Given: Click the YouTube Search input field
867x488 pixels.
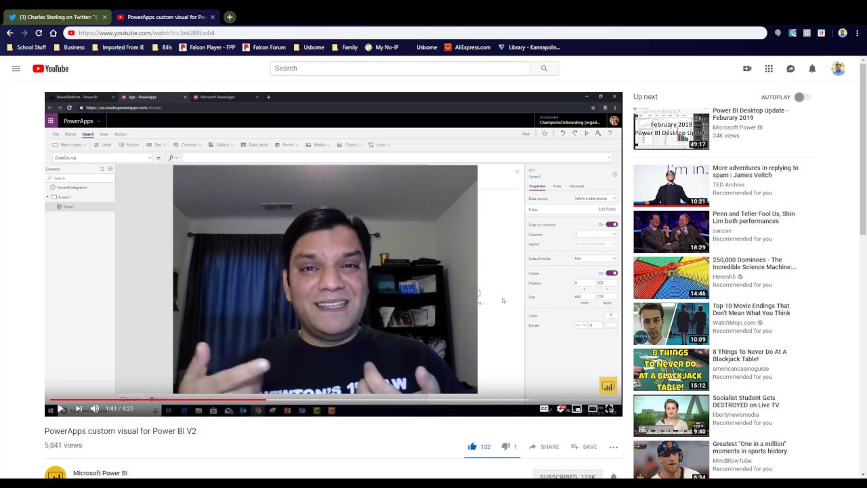Looking at the screenshot, I should (400, 68).
